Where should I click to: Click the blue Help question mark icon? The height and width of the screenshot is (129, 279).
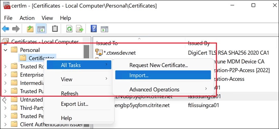94,29
